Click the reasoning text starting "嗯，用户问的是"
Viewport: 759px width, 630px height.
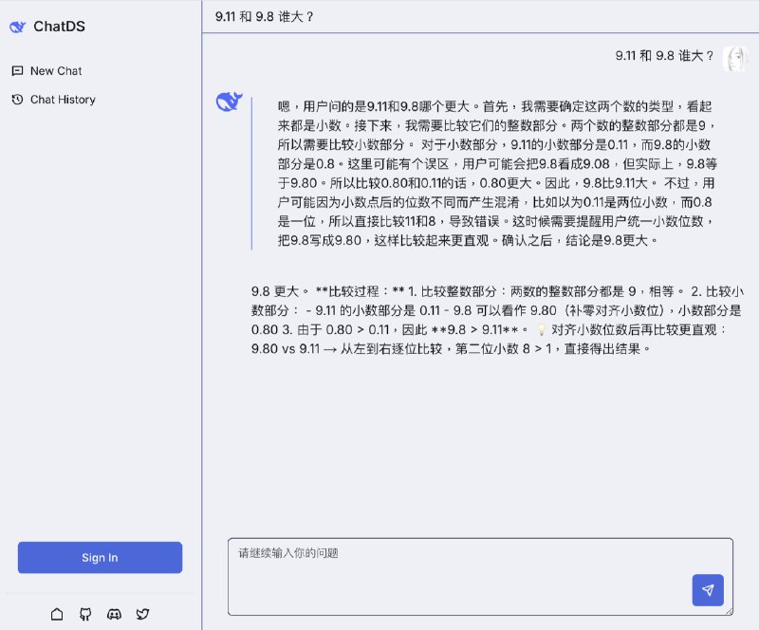pos(497,174)
